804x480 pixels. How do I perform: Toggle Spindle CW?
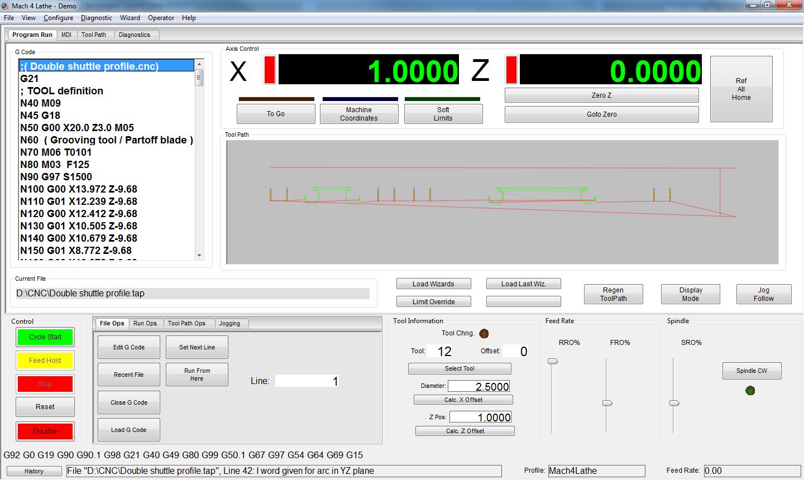tap(752, 371)
